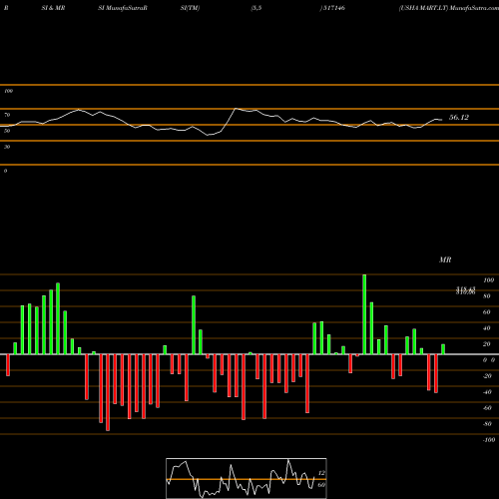This screenshot has width=499, height=499.
Task: Click the first red bar at histogram's left end
Action: pyautogui.click(x=8, y=365)
